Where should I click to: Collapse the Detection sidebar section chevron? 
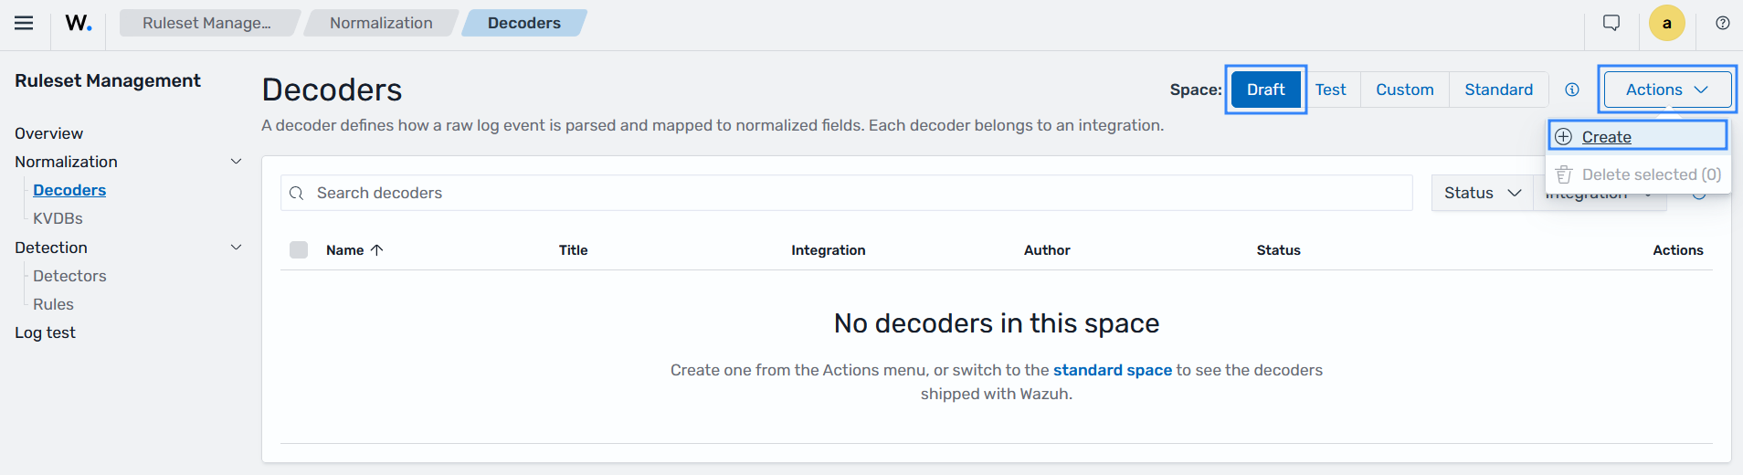pos(236,248)
